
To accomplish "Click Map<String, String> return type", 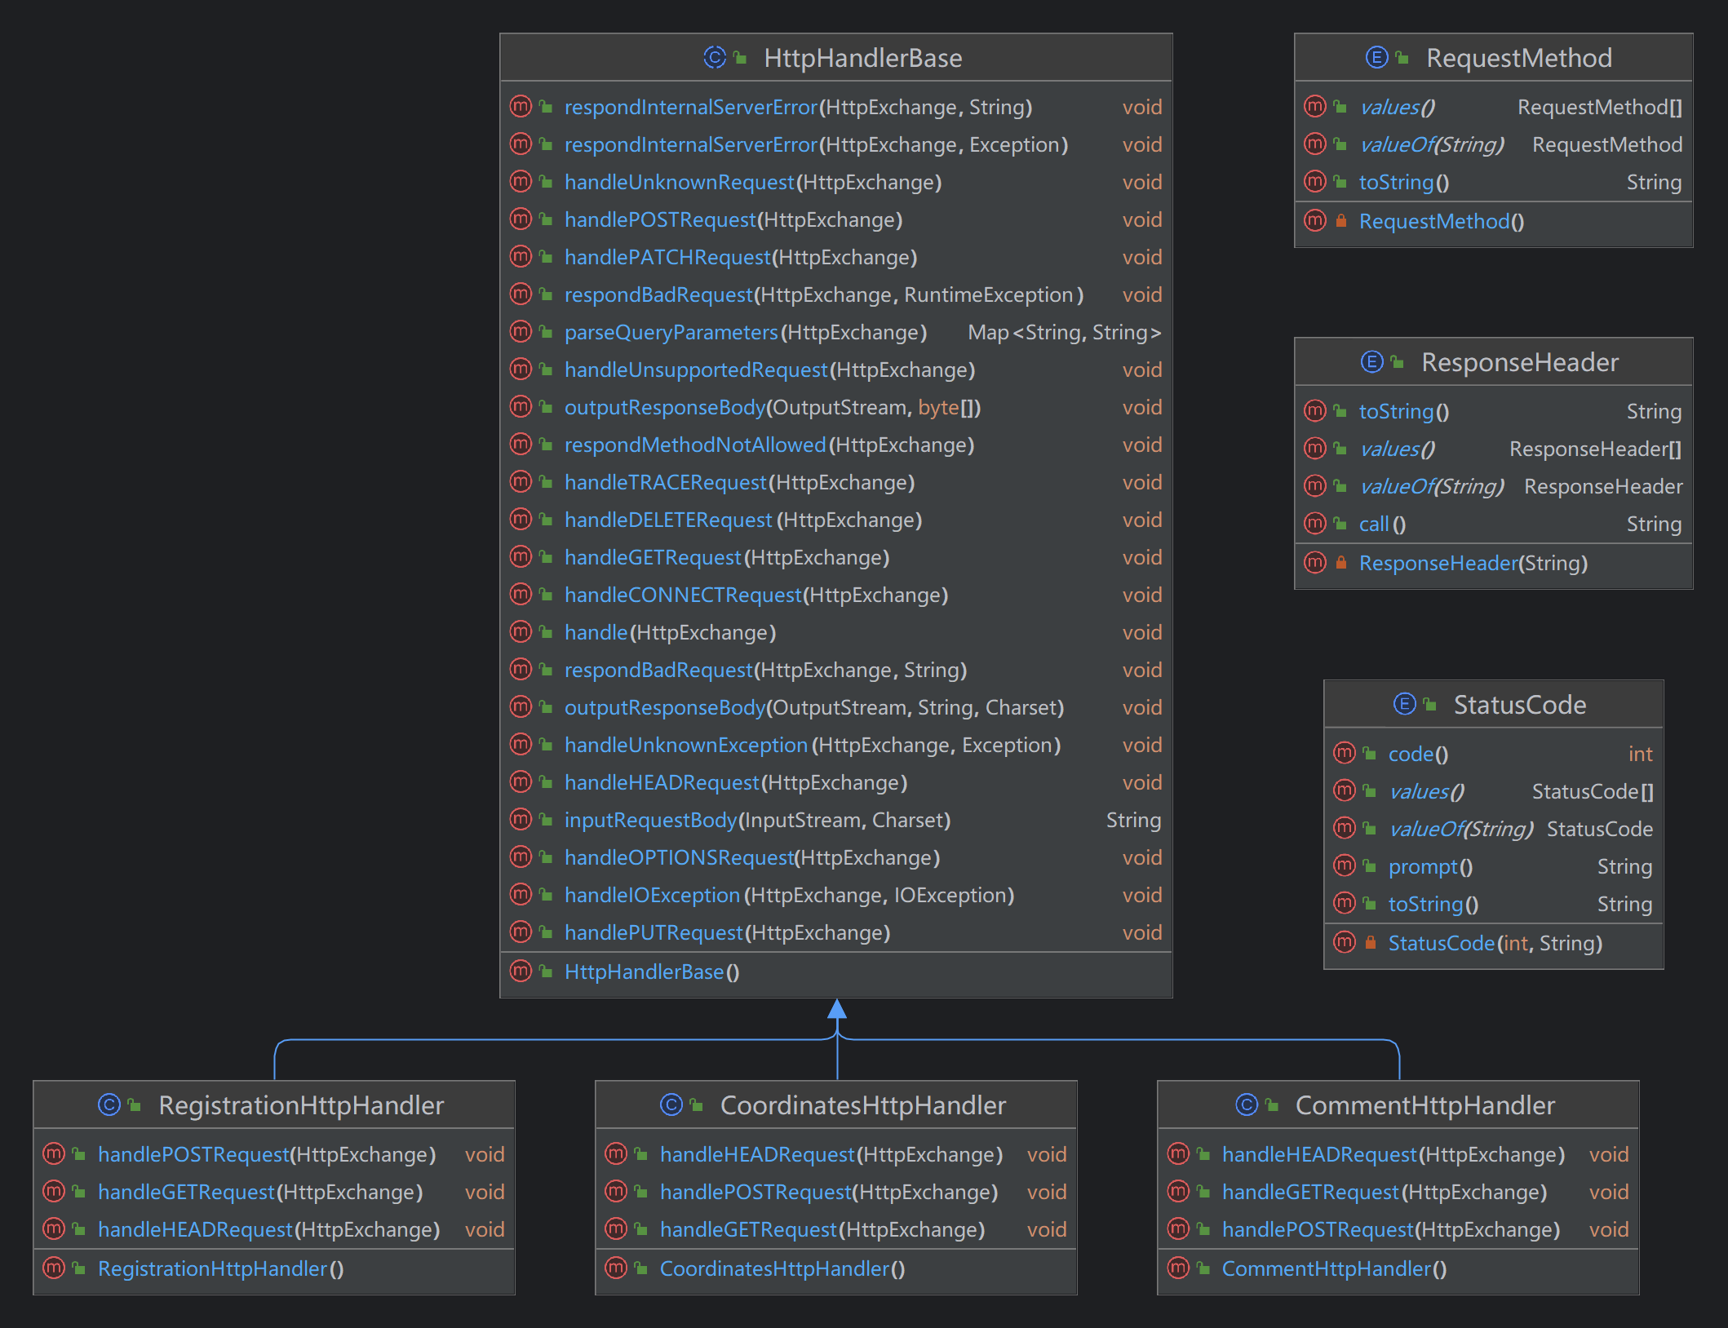I will tap(1064, 332).
